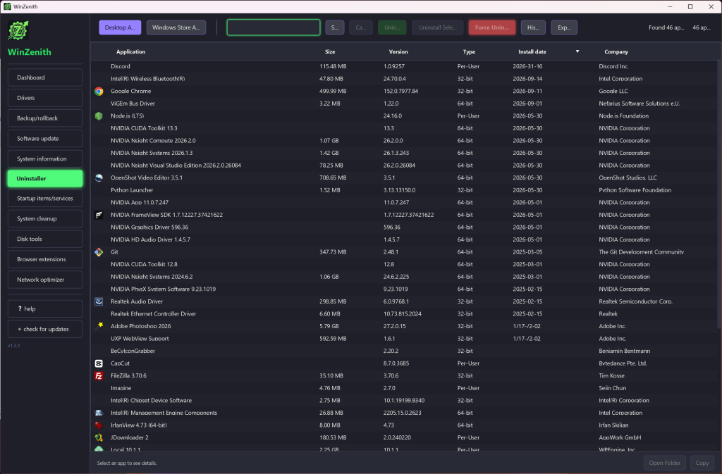Click the FileZilla red icon
Screen dimensions: 722x474
tap(99, 375)
